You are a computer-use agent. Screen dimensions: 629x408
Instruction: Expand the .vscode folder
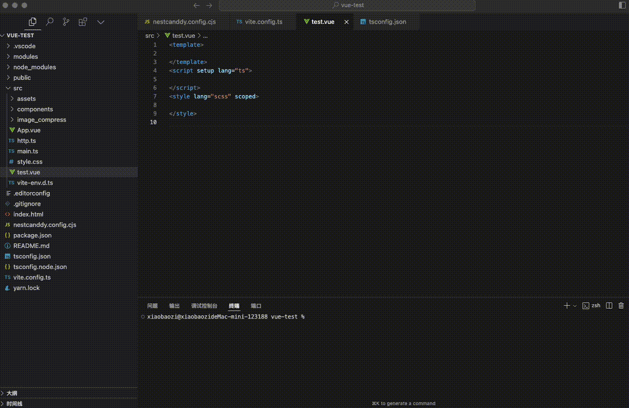69,46
